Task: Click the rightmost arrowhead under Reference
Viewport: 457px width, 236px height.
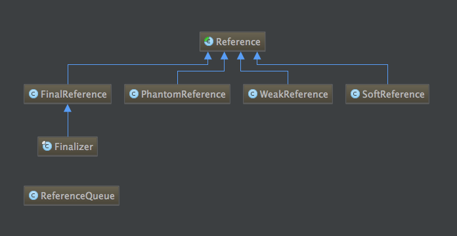Action: point(257,56)
